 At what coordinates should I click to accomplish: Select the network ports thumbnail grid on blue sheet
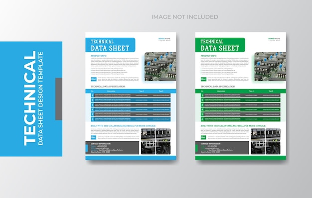156,141
